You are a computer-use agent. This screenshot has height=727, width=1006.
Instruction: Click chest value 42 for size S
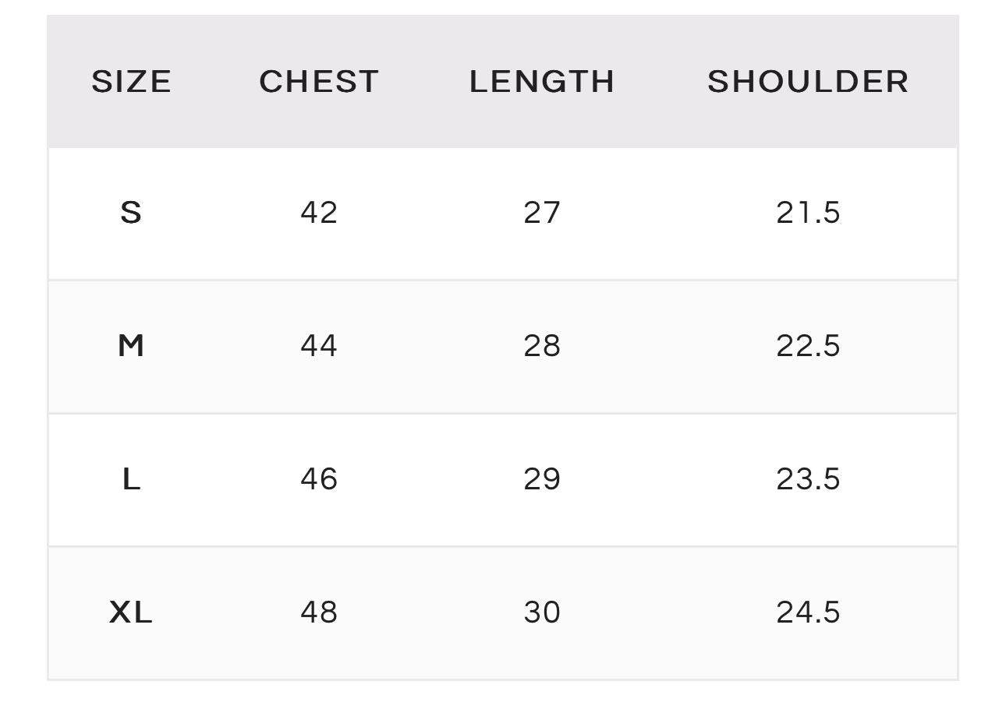tap(319, 213)
